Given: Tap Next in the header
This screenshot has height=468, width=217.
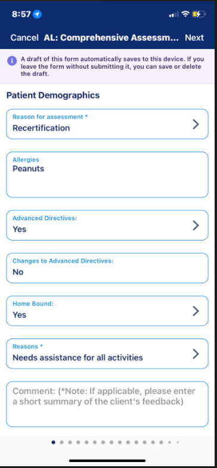Looking at the screenshot, I should [194, 38].
